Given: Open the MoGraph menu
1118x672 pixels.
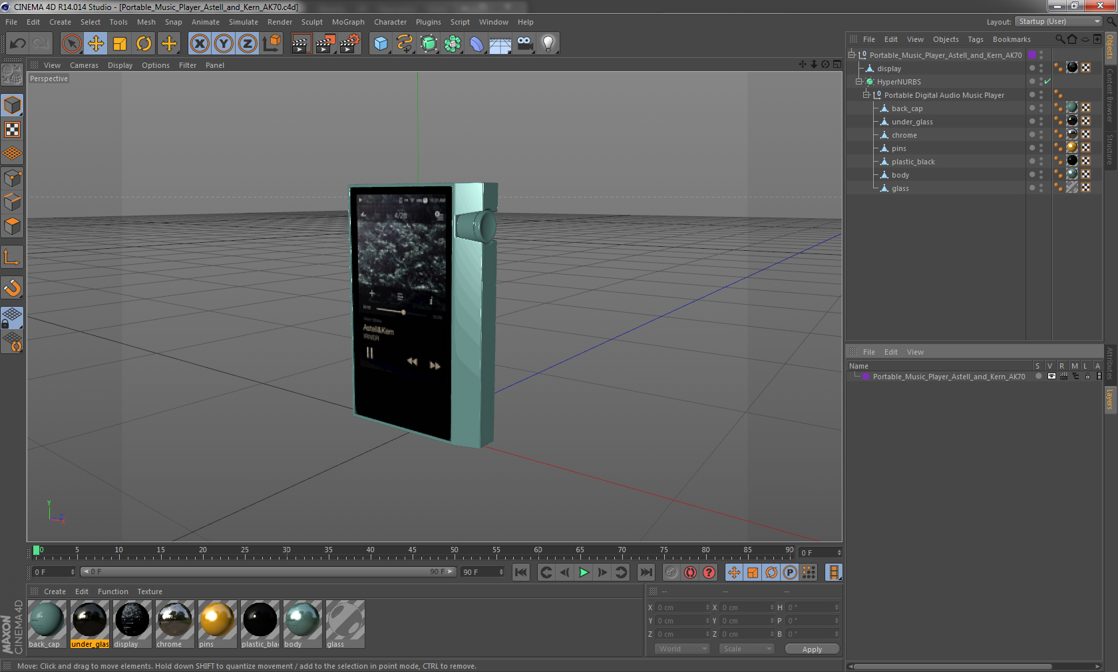Looking at the screenshot, I should 348,22.
